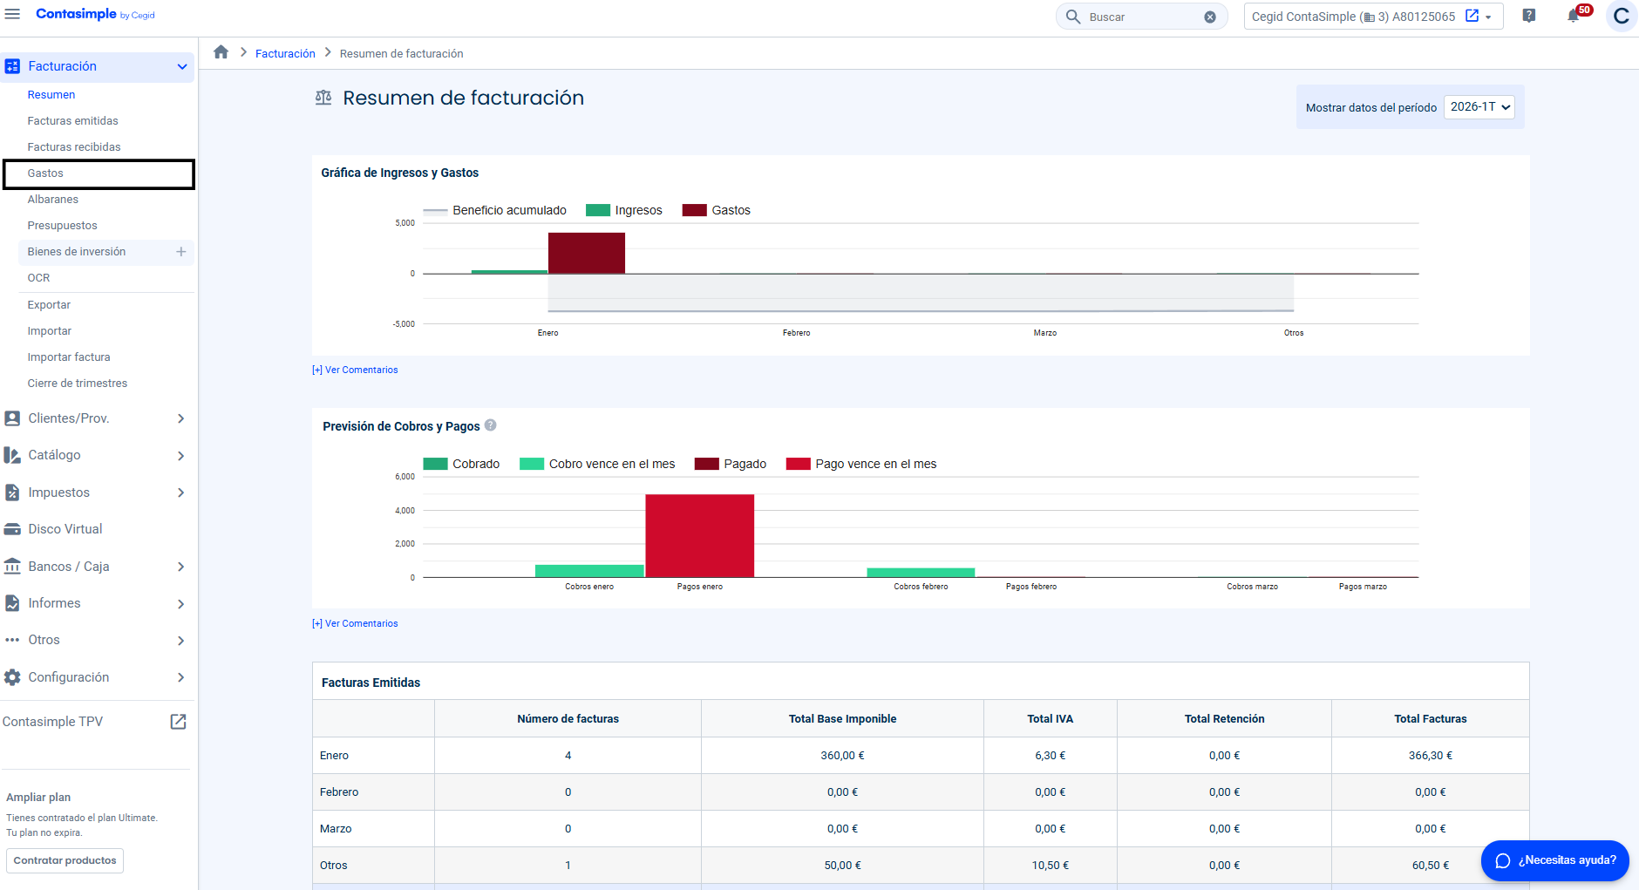Open Contasimple TPV external link icon
This screenshot has height=890, width=1639.
click(178, 722)
